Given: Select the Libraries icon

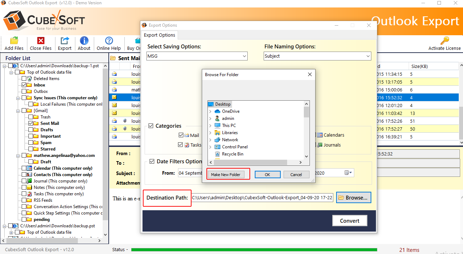Looking at the screenshot, I should [x=217, y=133].
